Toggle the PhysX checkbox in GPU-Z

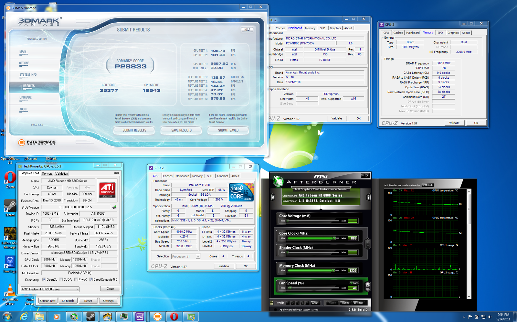[76, 279]
